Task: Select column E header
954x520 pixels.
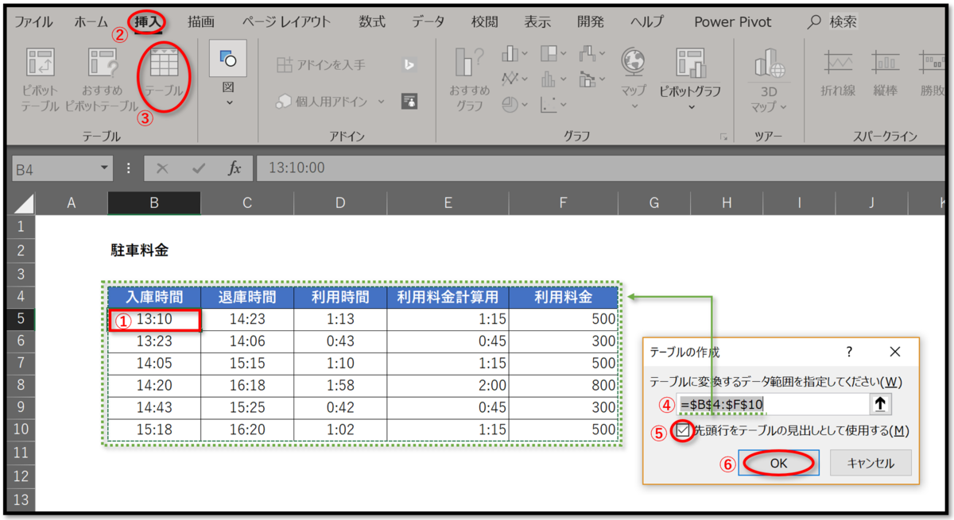Action: (448, 204)
